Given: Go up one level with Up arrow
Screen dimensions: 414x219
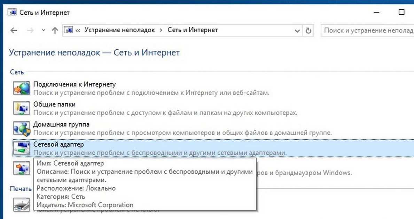Looking at the screenshot, I should point(55,31).
